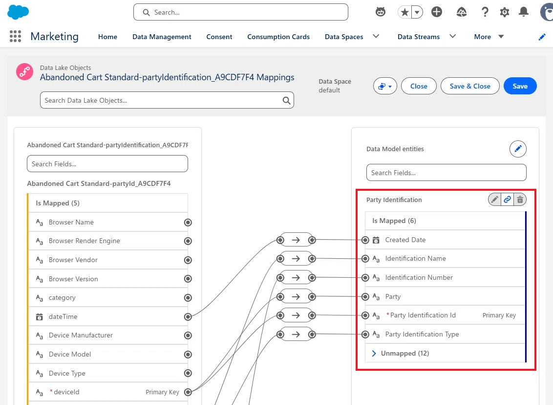Select the Created Date target field
This screenshot has width=553, height=405.
click(x=445, y=240)
